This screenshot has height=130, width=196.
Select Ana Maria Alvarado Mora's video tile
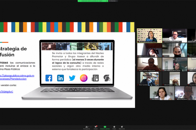pyautogui.click(x=175, y=64)
